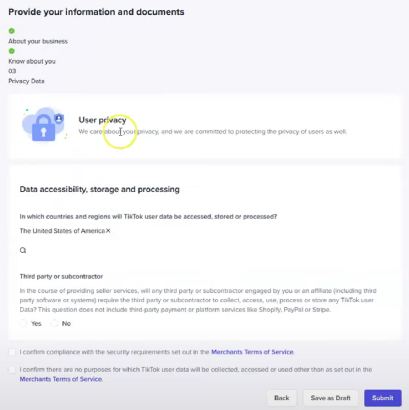Screen dimensions: 409x410
Task: Click the Back button
Action: [x=282, y=398]
